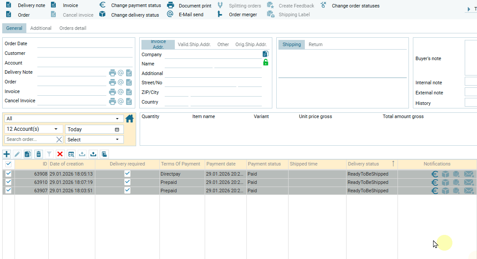477x259 pixels.
Task: Click the trash icon in the grid toolbar
Action: (39, 154)
